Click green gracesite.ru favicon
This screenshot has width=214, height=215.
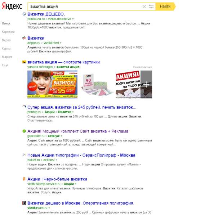point(24,131)
